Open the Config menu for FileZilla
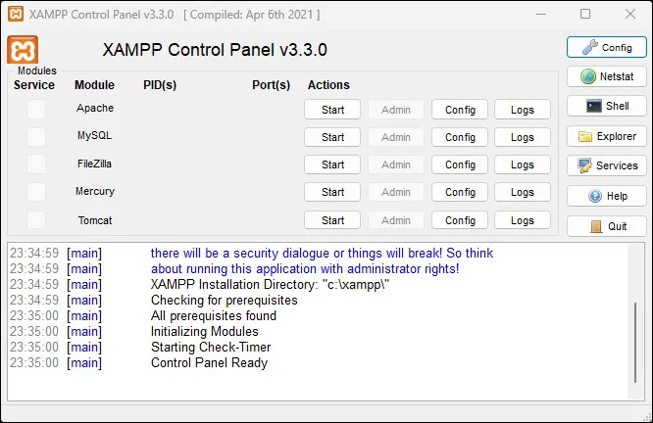 tap(460, 164)
